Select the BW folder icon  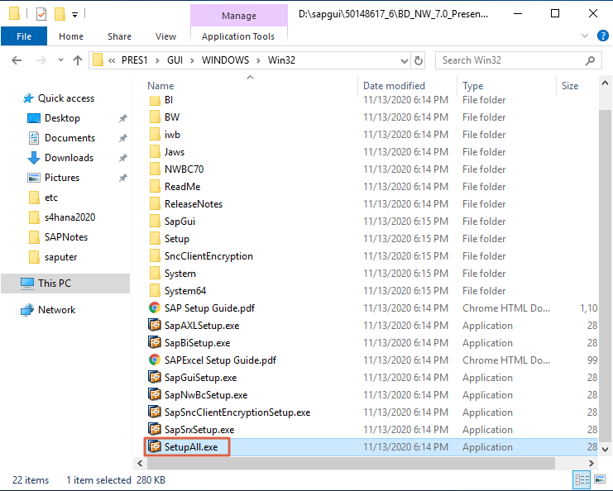click(155, 117)
